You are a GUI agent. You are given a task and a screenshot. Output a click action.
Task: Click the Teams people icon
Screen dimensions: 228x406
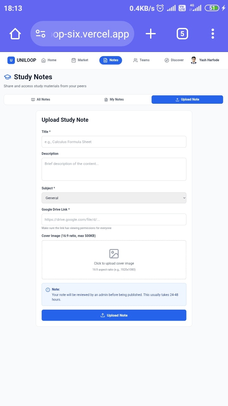[135, 60]
